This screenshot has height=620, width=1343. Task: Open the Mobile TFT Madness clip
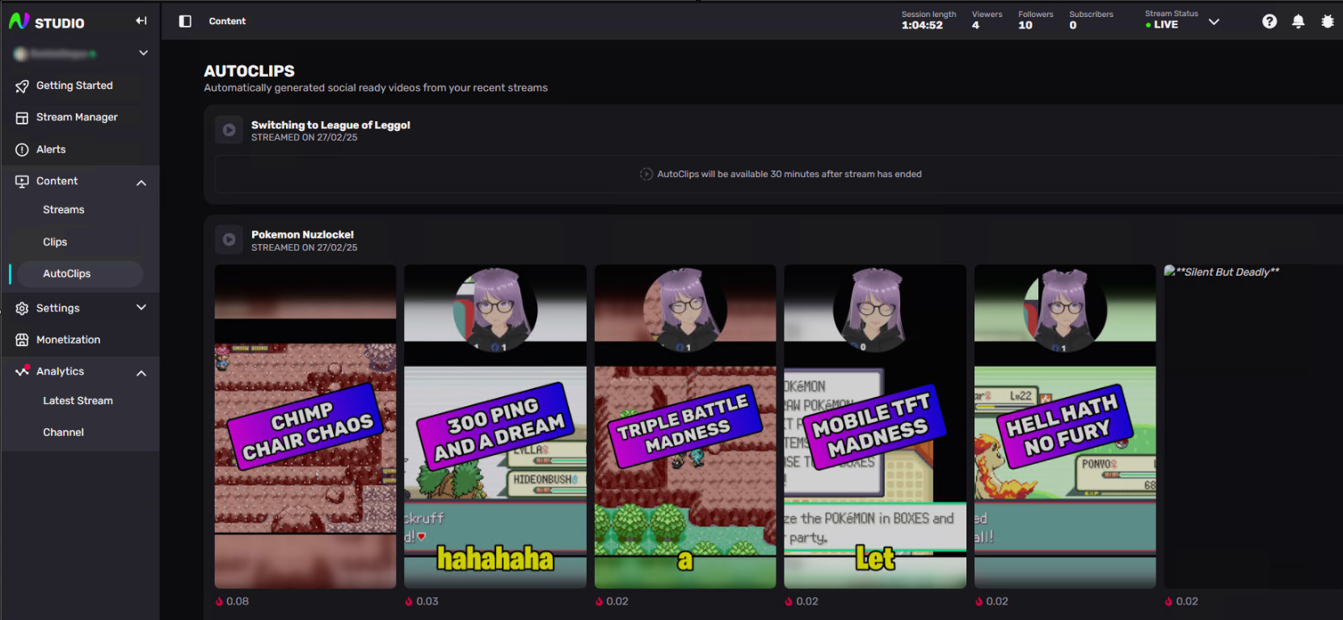875,427
